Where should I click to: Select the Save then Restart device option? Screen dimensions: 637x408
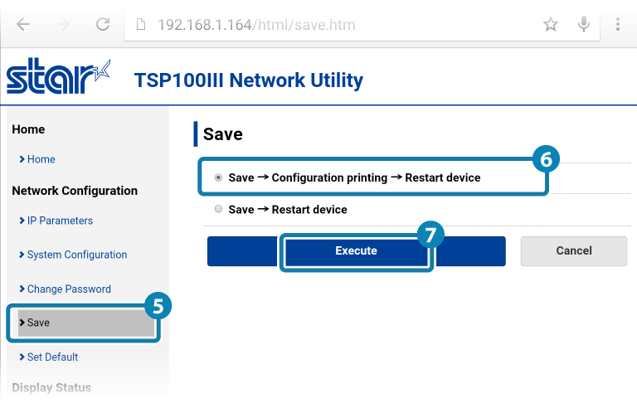pyautogui.click(x=218, y=209)
